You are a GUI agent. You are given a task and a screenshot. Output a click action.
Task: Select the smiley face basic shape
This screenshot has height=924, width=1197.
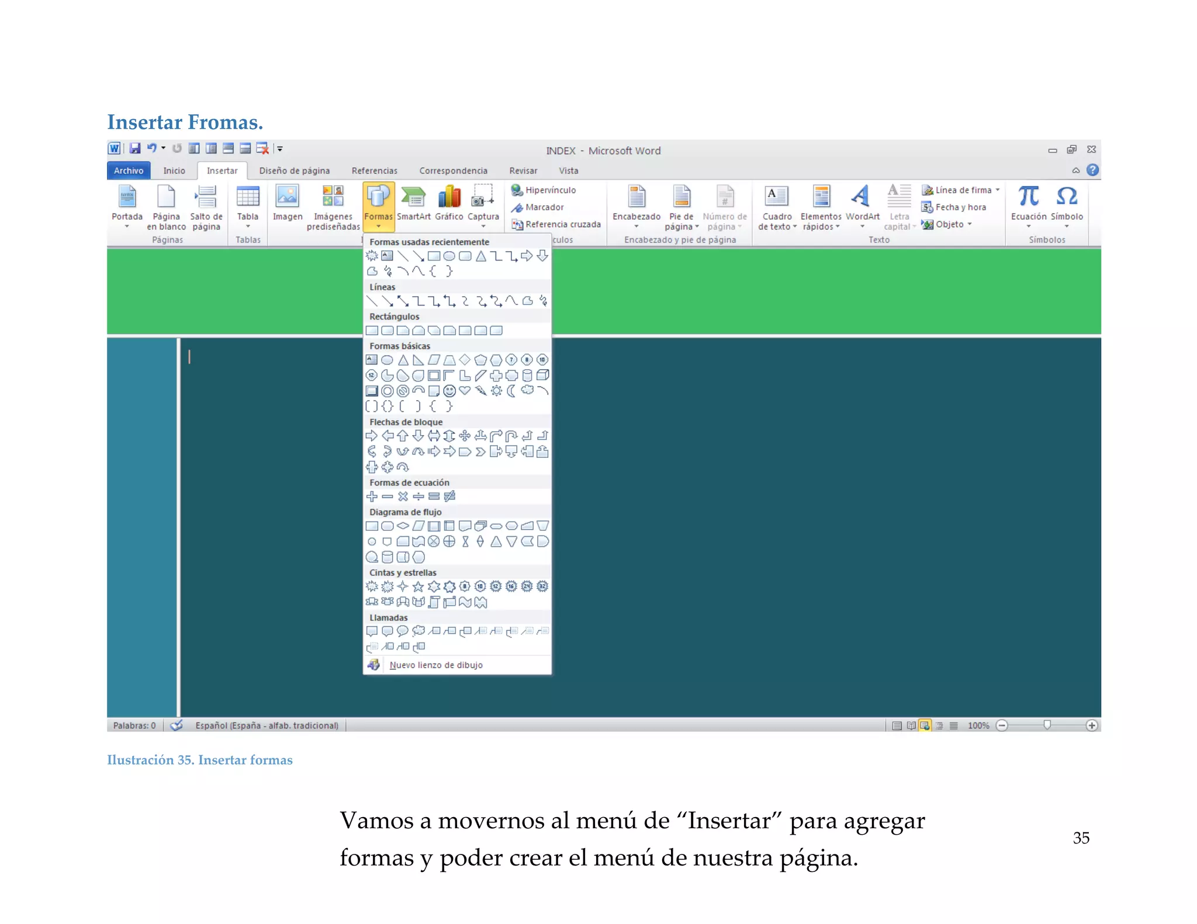point(449,391)
